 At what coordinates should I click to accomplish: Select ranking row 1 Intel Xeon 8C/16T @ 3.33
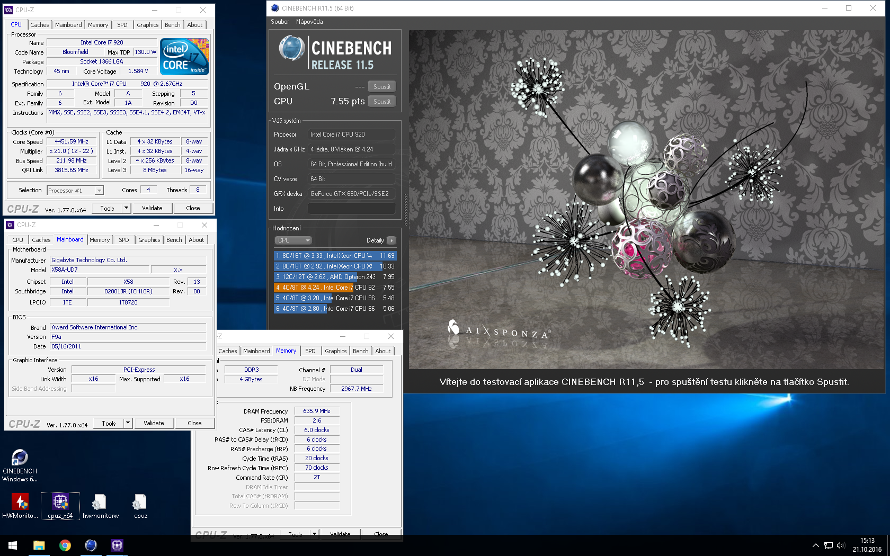(335, 256)
